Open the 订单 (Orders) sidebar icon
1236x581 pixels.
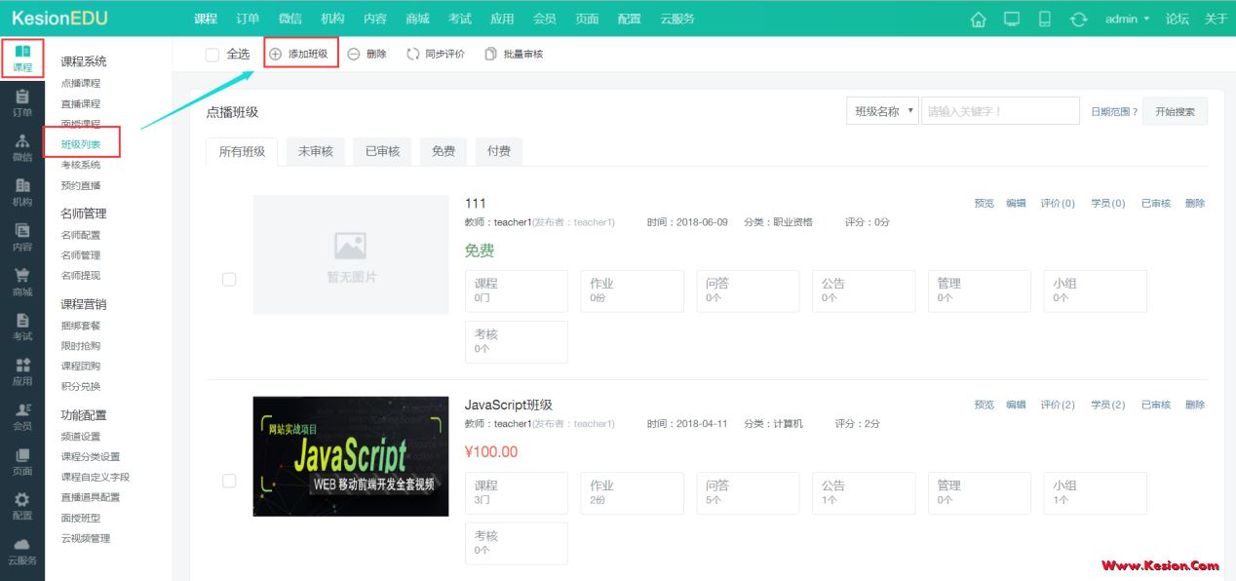click(x=22, y=100)
